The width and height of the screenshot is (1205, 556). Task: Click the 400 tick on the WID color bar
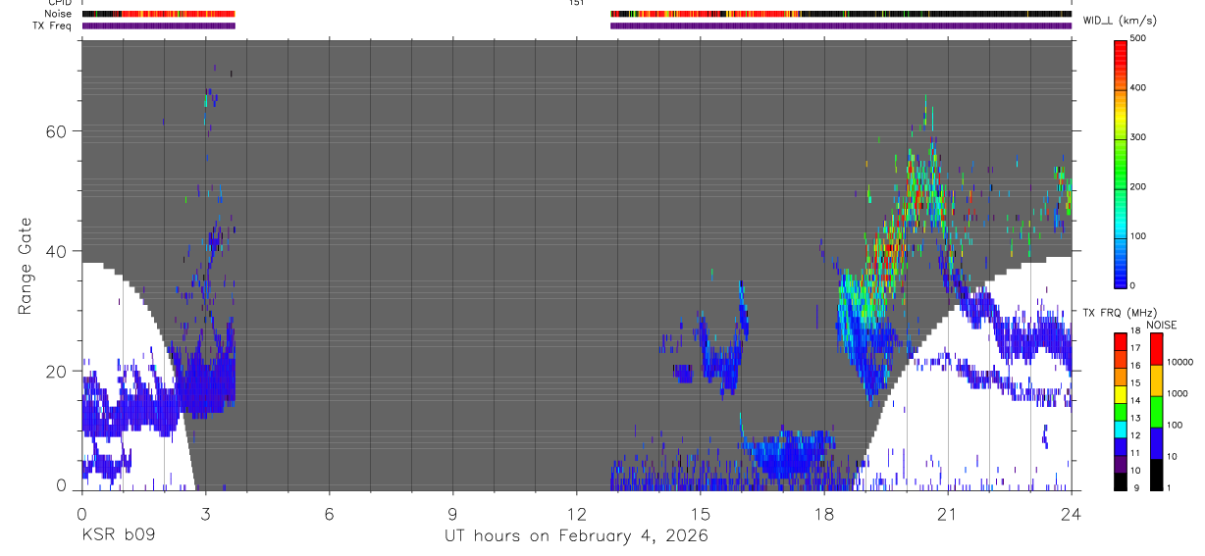click(1138, 88)
